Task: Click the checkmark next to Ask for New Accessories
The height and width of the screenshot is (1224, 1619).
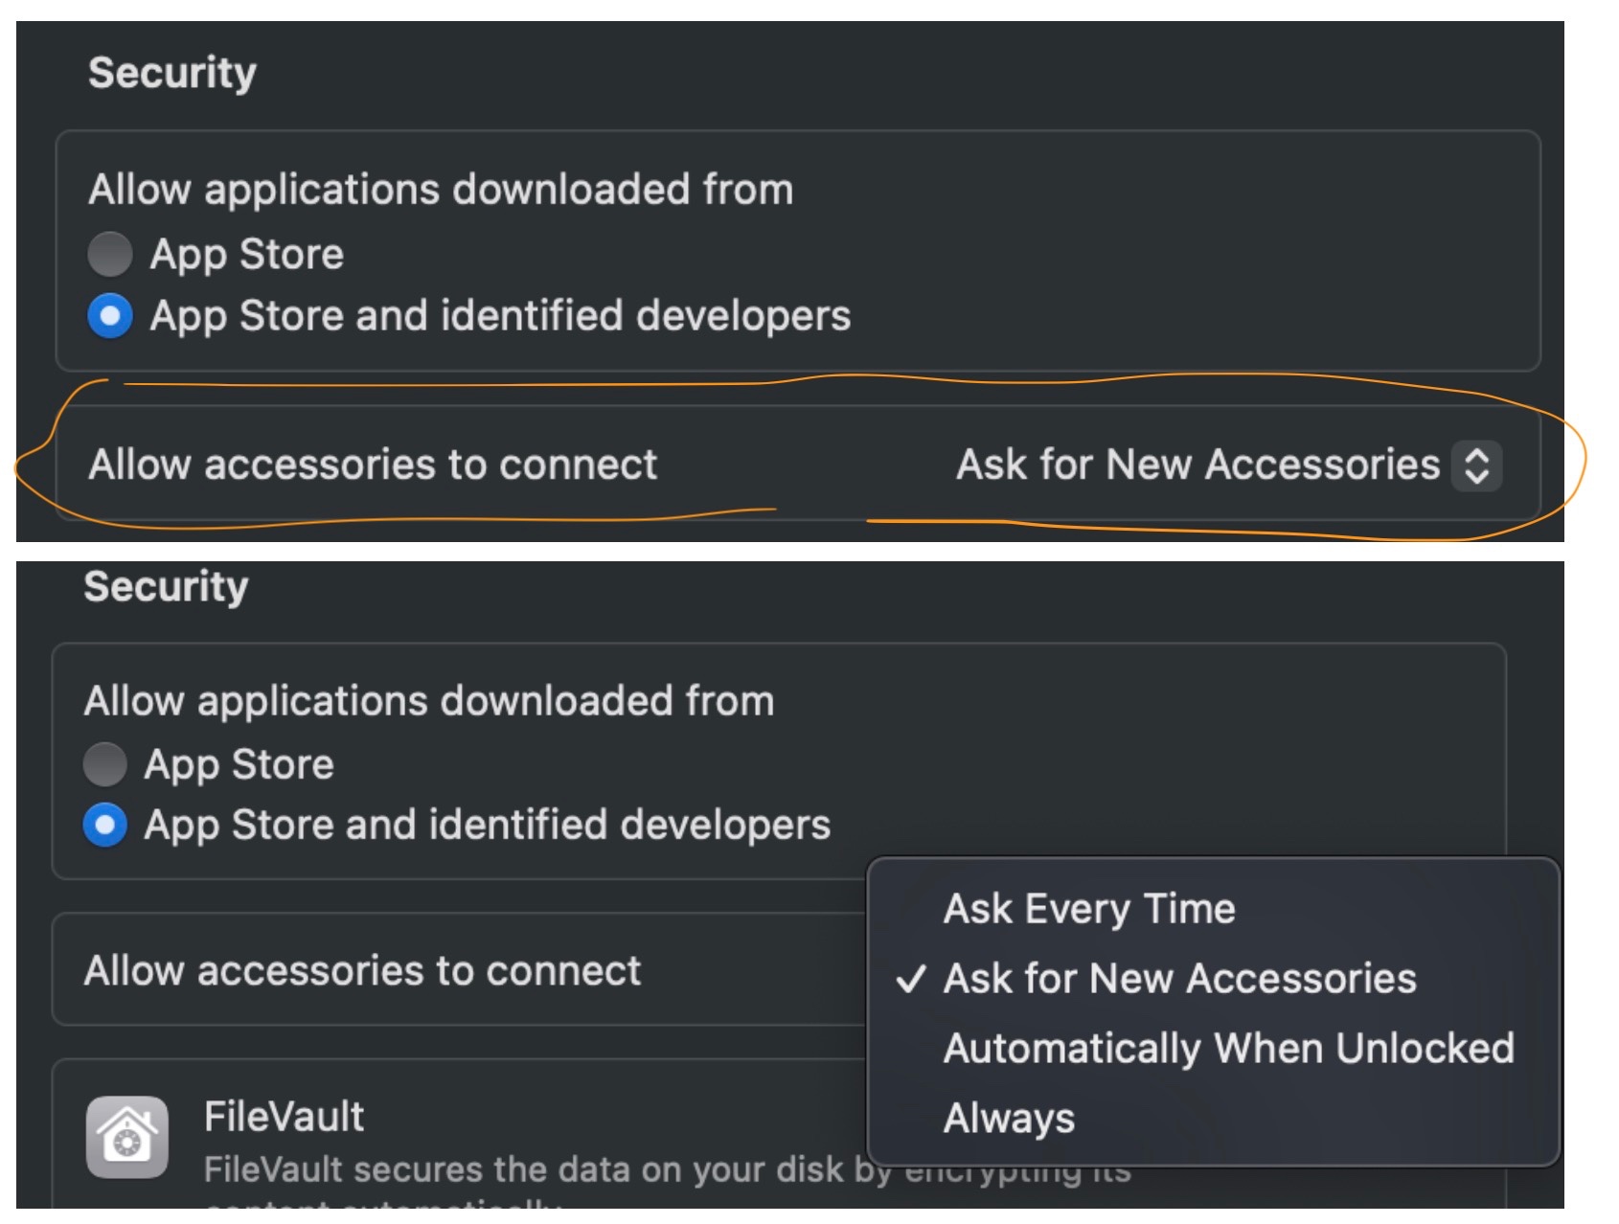Action: pyautogui.click(x=911, y=979)
